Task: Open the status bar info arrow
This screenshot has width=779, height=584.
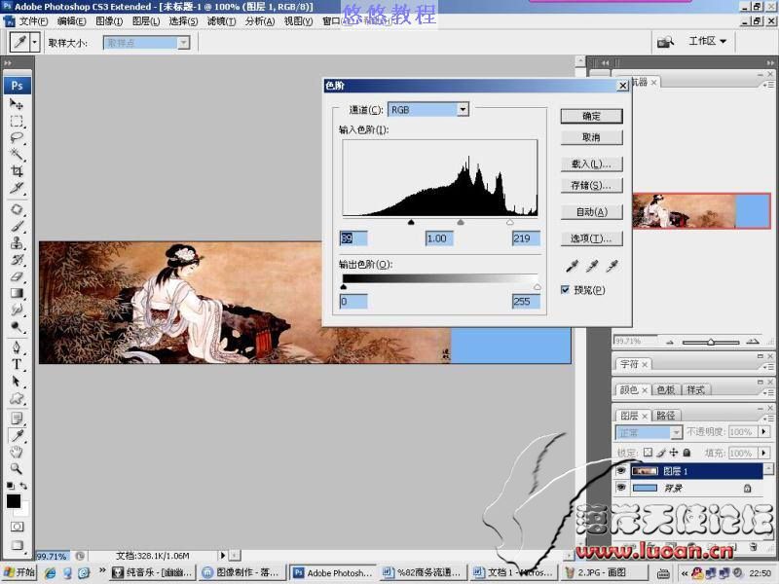Action: click(x=223, y=555)
